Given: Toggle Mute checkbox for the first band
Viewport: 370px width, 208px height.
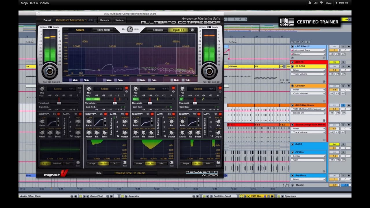Looking at the screenshot, I should pos(71,80).
